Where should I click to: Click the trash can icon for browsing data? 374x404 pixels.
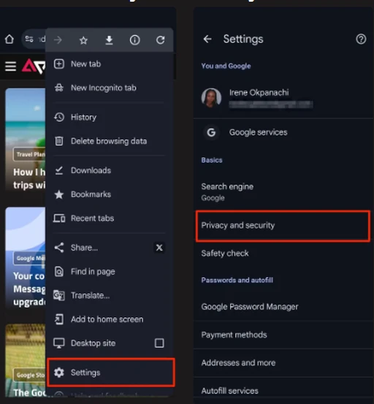[59, 141]
